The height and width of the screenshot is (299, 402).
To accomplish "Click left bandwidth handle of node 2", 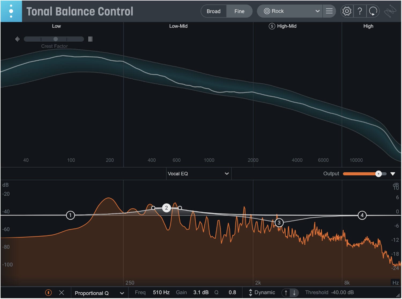I will [x=153, y=208].
